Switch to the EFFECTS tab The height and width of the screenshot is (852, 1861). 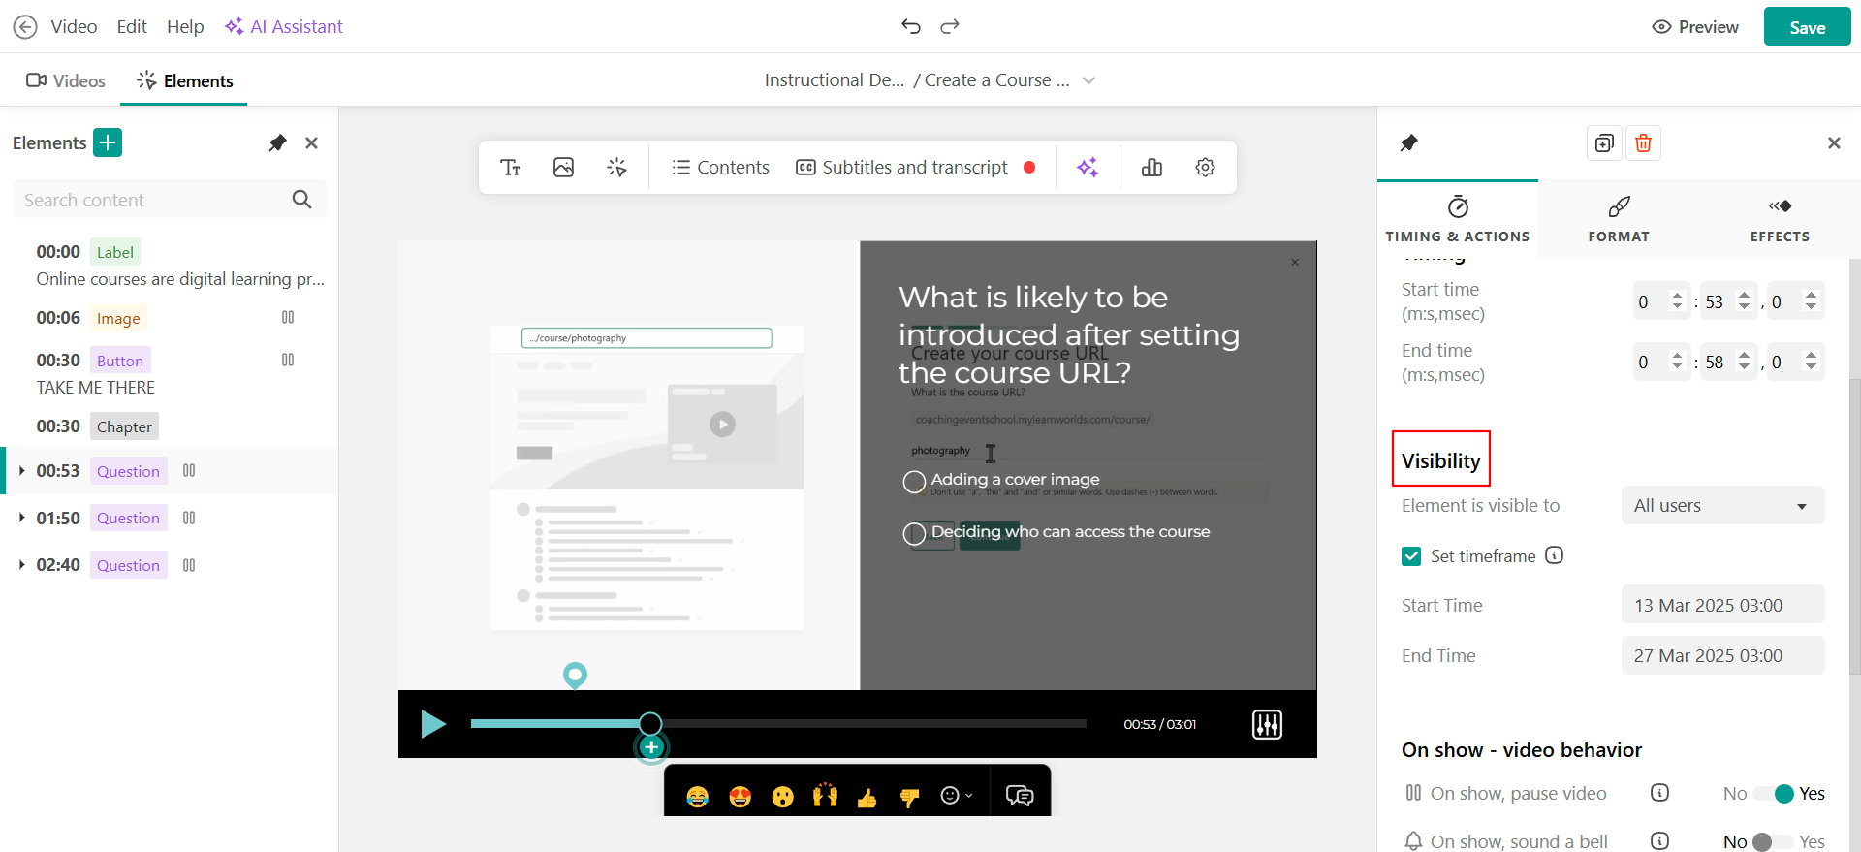pos(1780,220)
